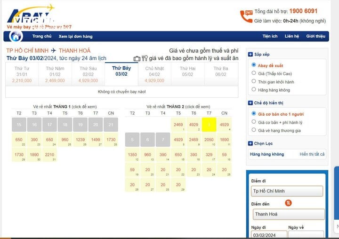Click the fork and knife meal icon
This screenshot has width=339, height=239.
point(145,58)
